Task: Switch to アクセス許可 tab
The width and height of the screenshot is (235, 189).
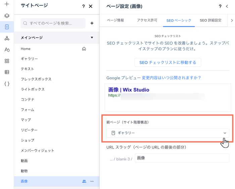Action: pyautogui.click(x=147, y=20)
